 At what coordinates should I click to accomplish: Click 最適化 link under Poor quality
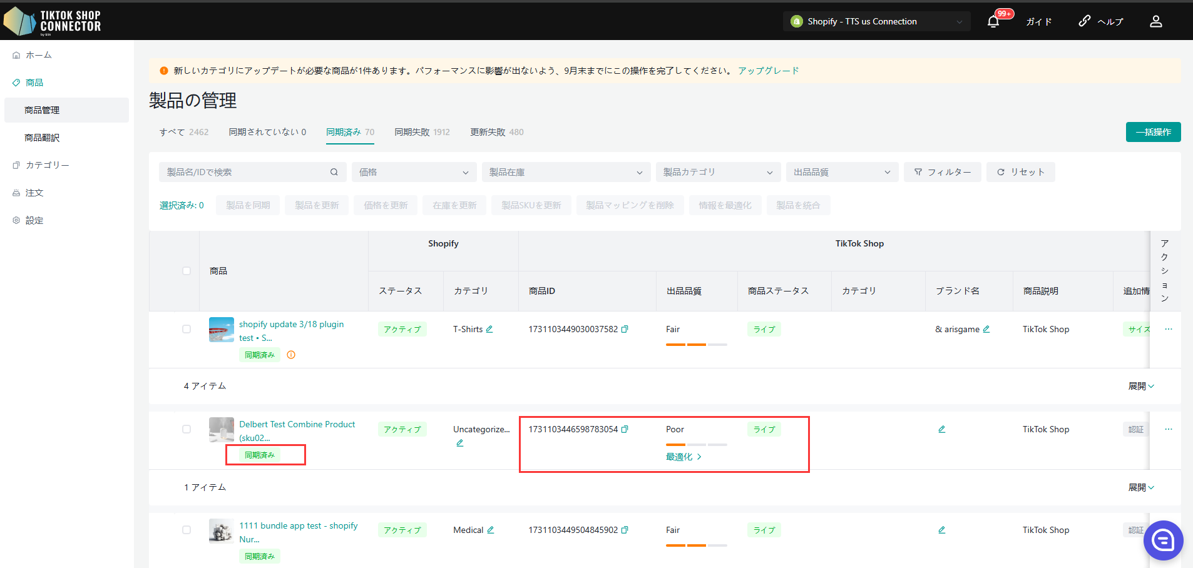(684, 457)
